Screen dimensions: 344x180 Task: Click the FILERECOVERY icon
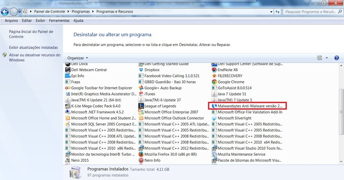(214, 76)
